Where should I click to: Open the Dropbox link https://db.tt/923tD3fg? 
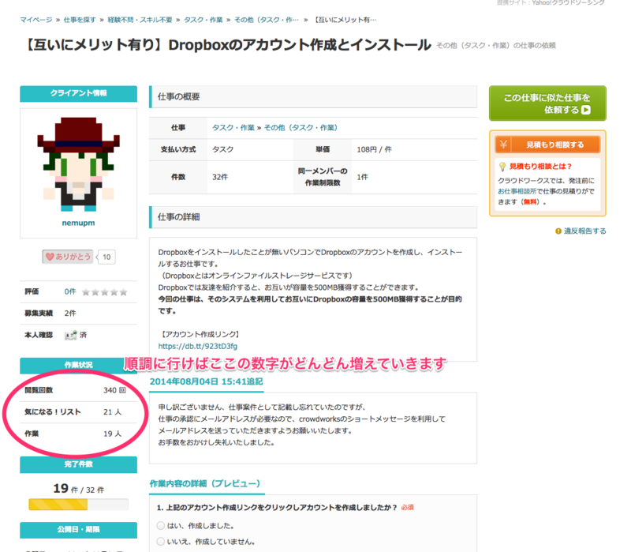198,346
